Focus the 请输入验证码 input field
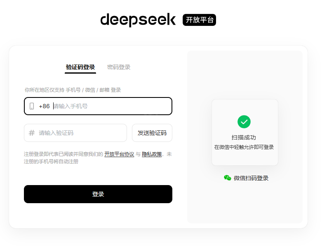 click(75, 133)
